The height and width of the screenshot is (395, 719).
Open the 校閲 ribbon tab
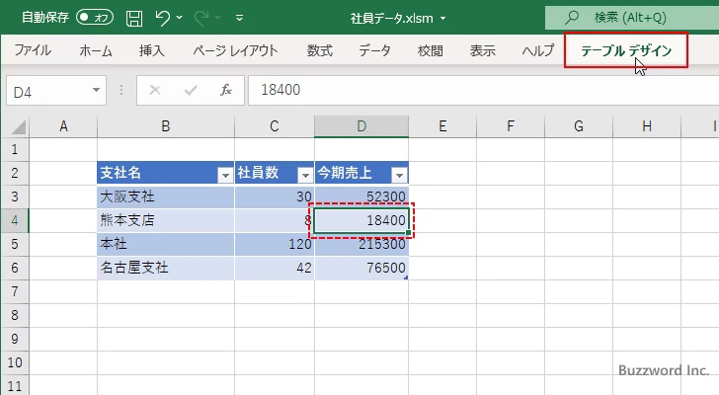pyautogui.click(x=431, y=50)
